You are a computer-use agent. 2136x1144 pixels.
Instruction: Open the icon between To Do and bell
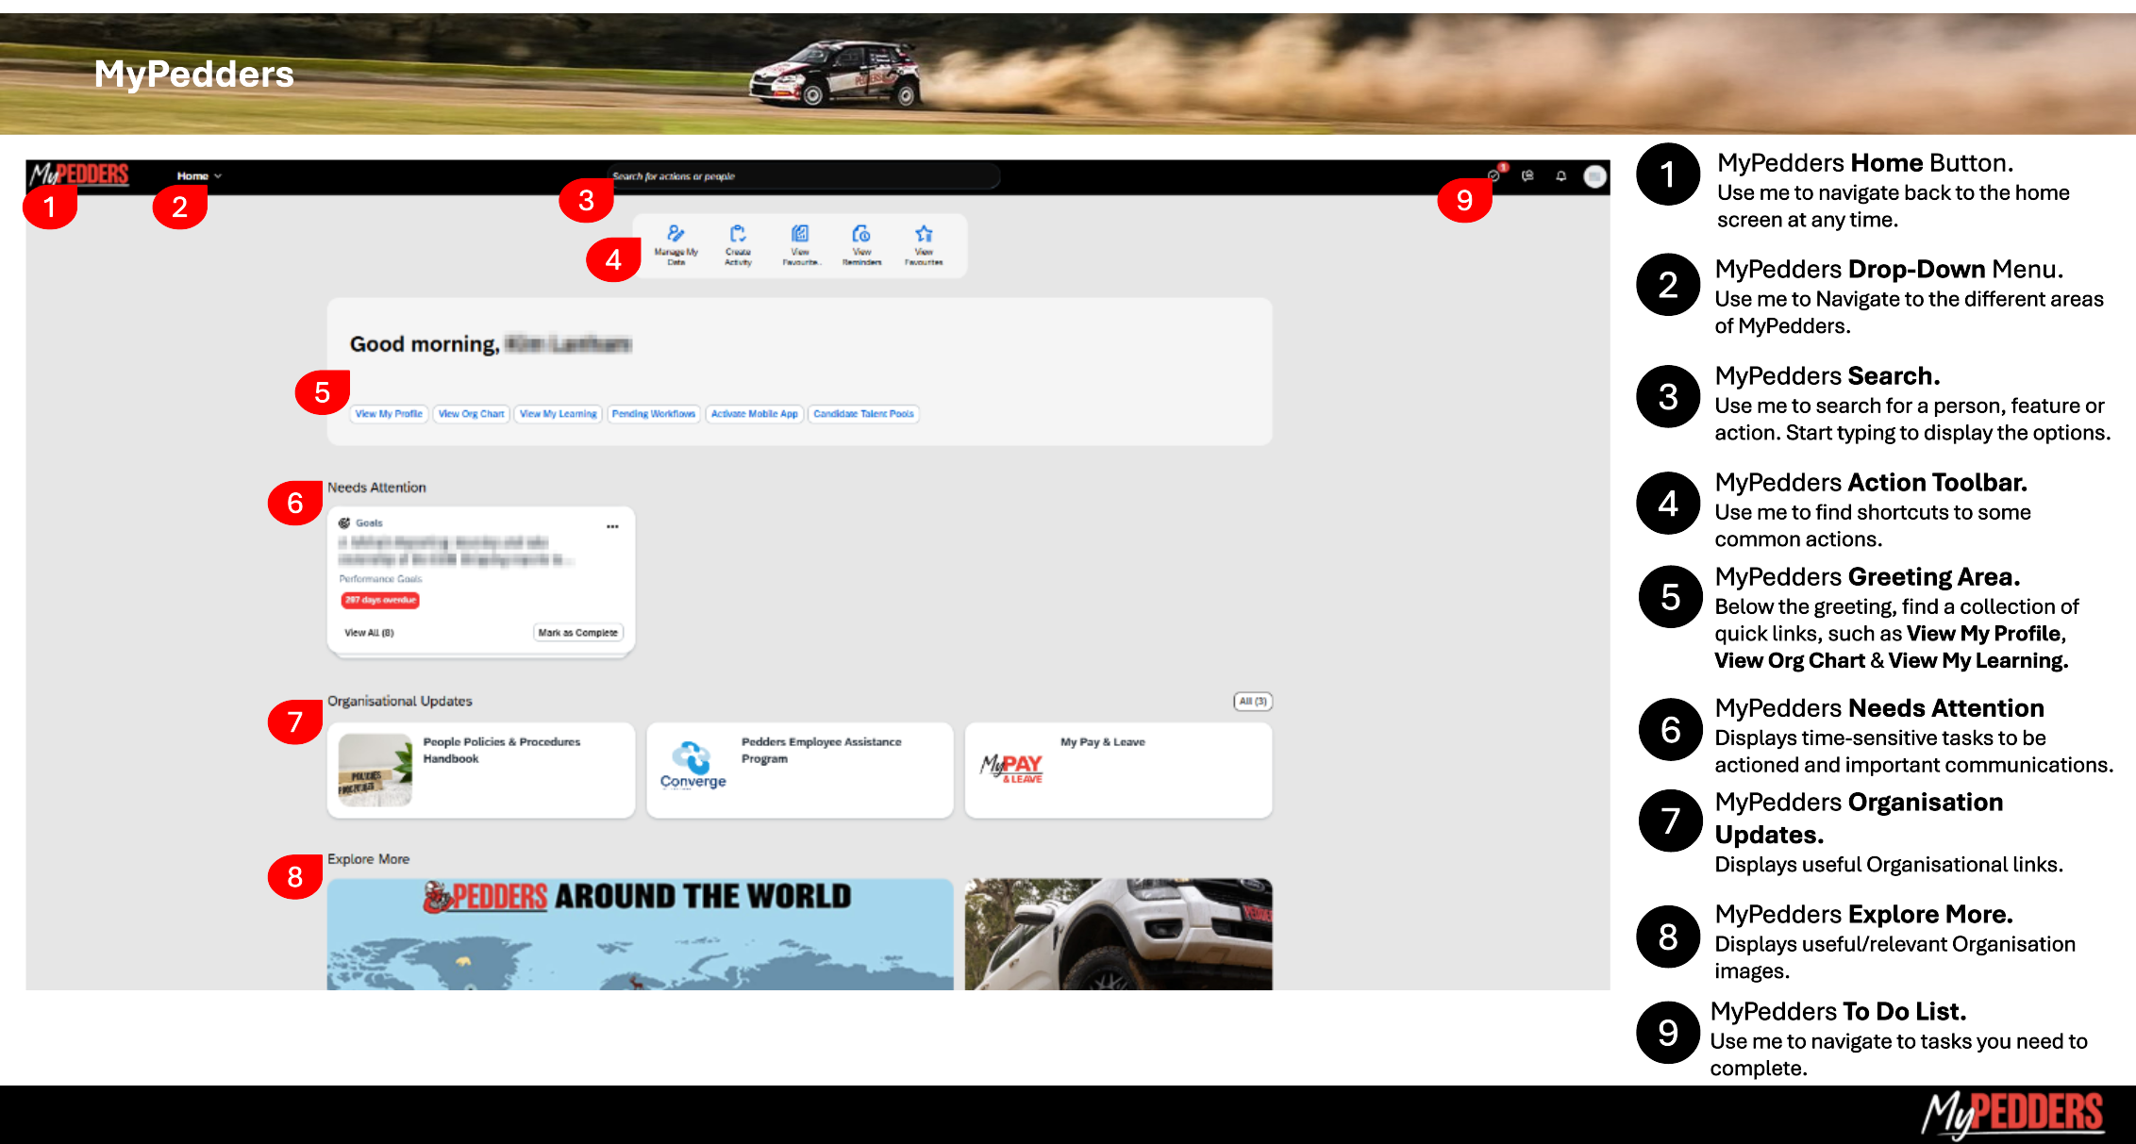pyautogui.click(x=1527, y=176)
